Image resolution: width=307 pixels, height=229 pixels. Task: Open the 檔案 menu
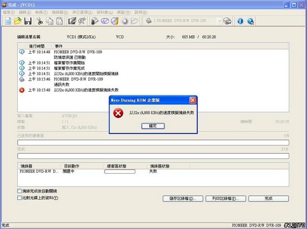pos(9,12)
